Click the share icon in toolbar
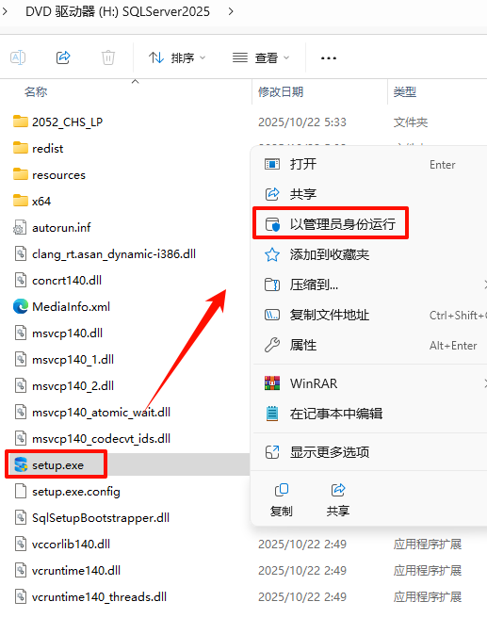 (x=63, y=58)
